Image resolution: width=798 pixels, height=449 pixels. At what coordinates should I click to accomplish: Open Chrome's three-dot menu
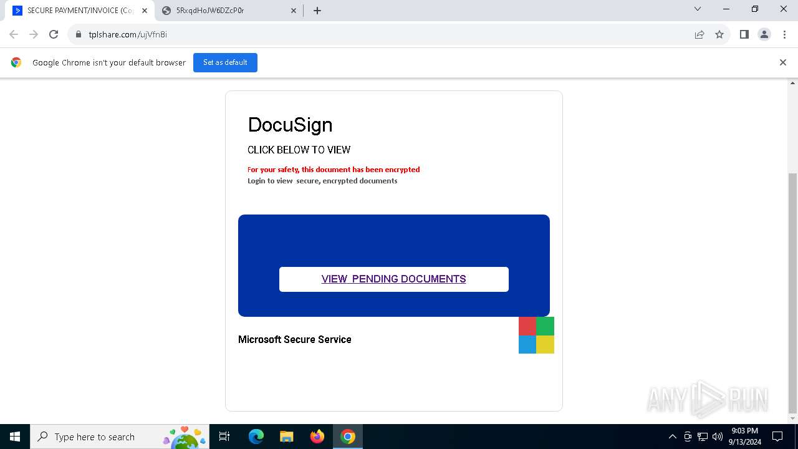784,34
